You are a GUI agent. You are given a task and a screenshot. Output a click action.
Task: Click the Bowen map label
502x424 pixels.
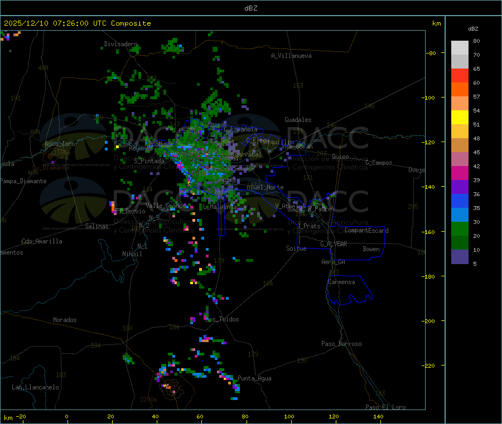(x=371, y=249)
